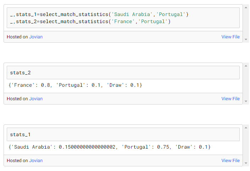Click scroll-up arrow of the stats_2 embed

[246, 66]
